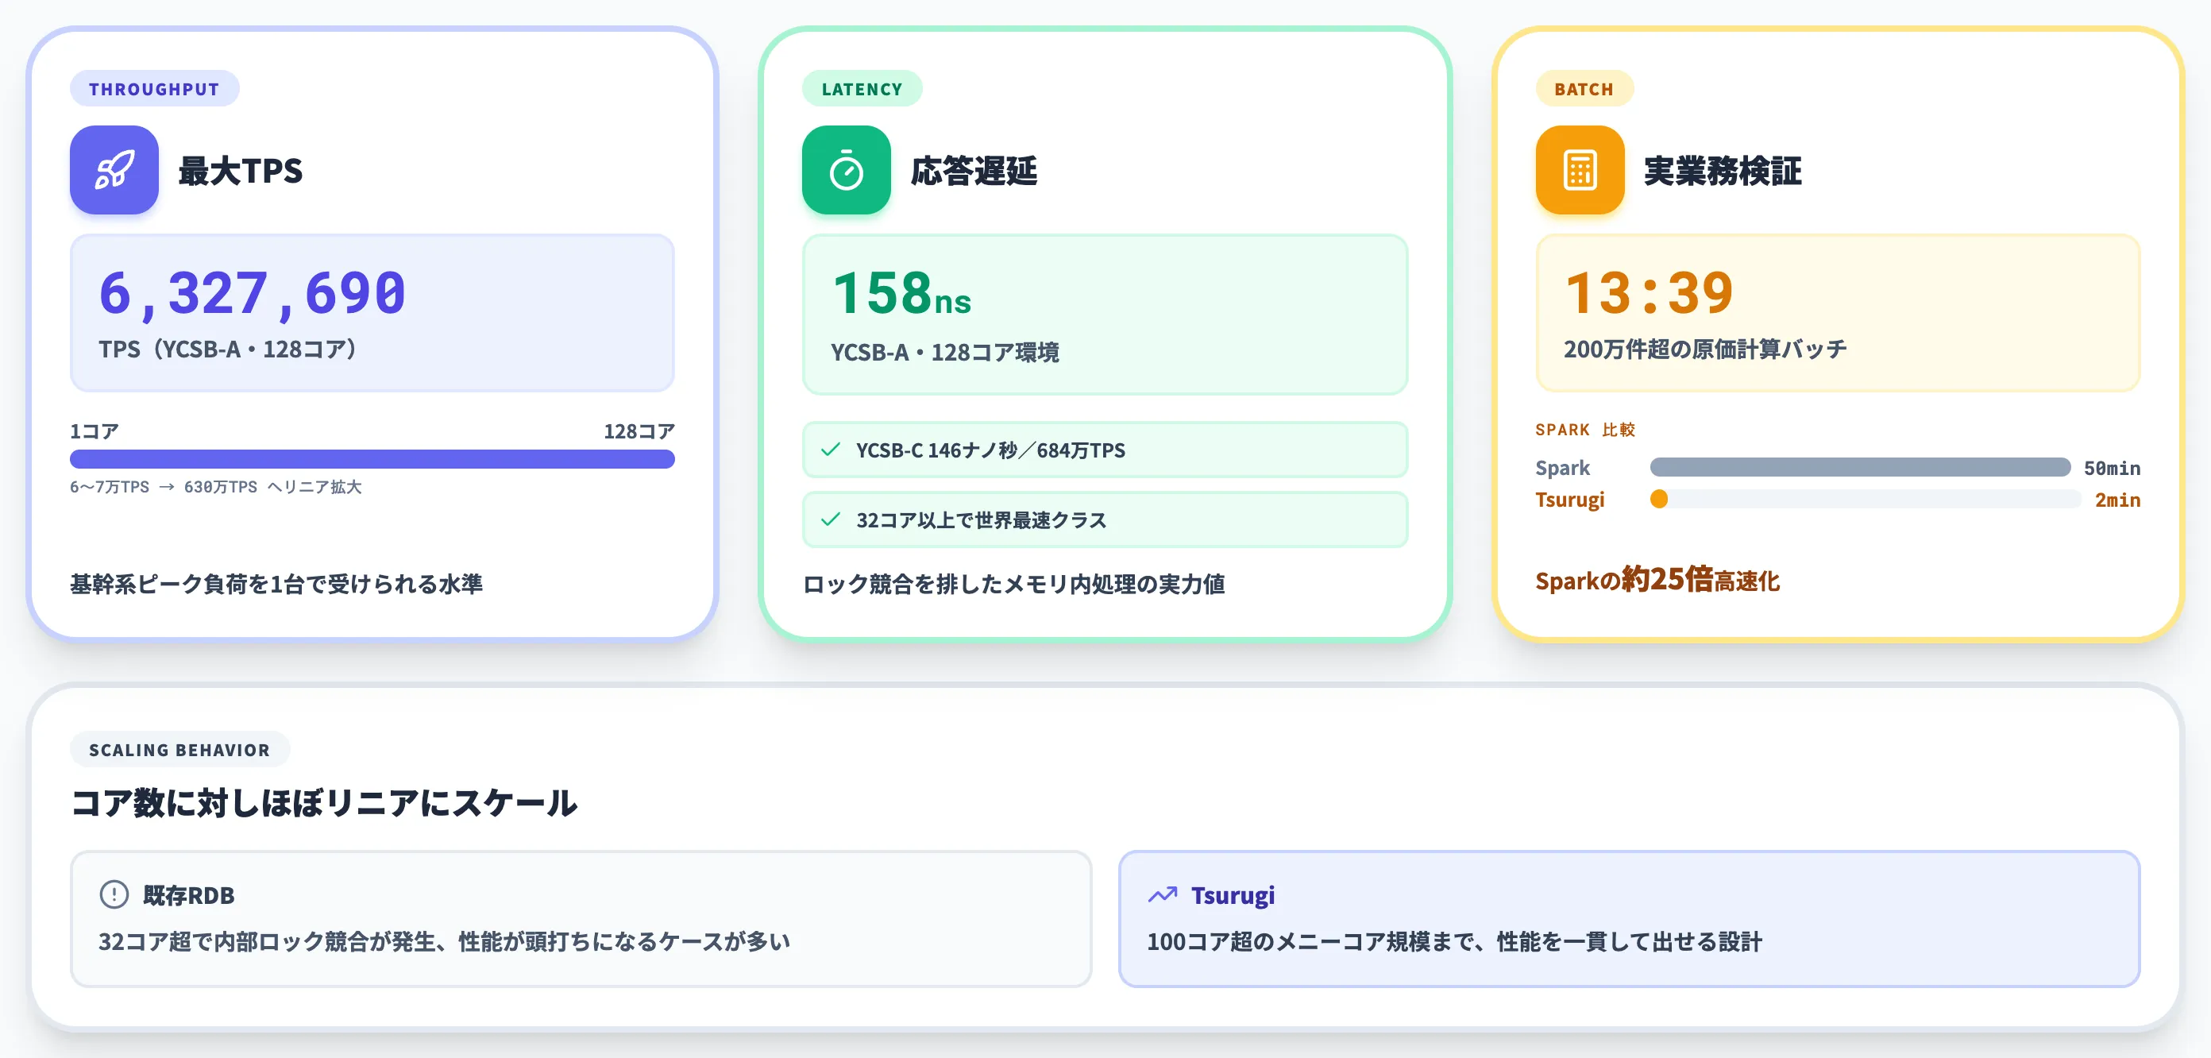Click the ロック競合を排したメモリ内処理の実力値 text
Screen dimensions: 2211x1058
1013,584
